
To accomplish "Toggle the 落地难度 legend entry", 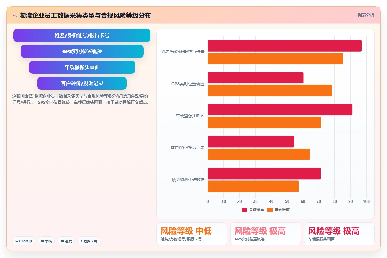I will coord(278,210).
